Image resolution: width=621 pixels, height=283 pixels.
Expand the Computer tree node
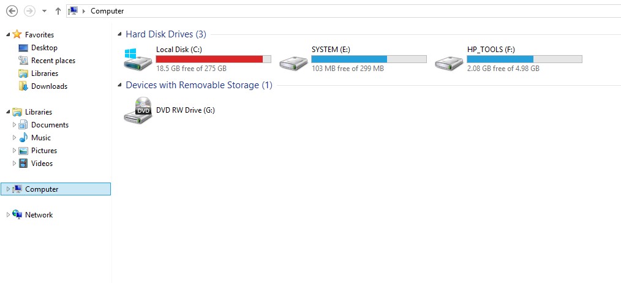coord(8,189)
